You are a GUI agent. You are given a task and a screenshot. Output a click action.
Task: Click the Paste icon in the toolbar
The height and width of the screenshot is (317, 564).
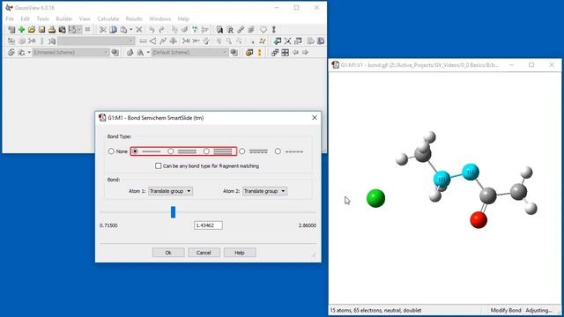[x=123, y=29]
